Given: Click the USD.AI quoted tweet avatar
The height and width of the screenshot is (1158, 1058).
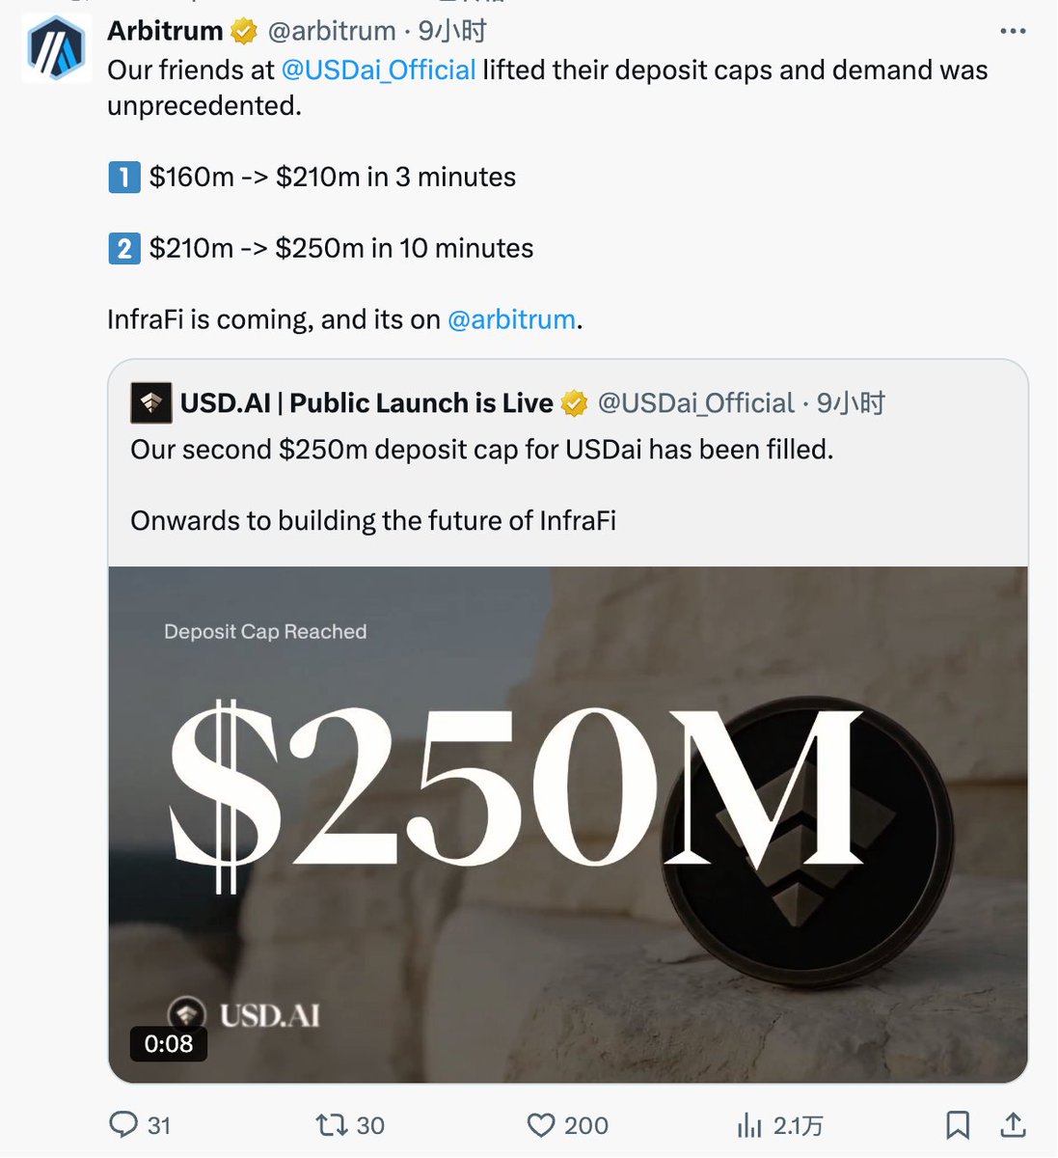Looking at the screenshot, I should (x=151, y=403).
